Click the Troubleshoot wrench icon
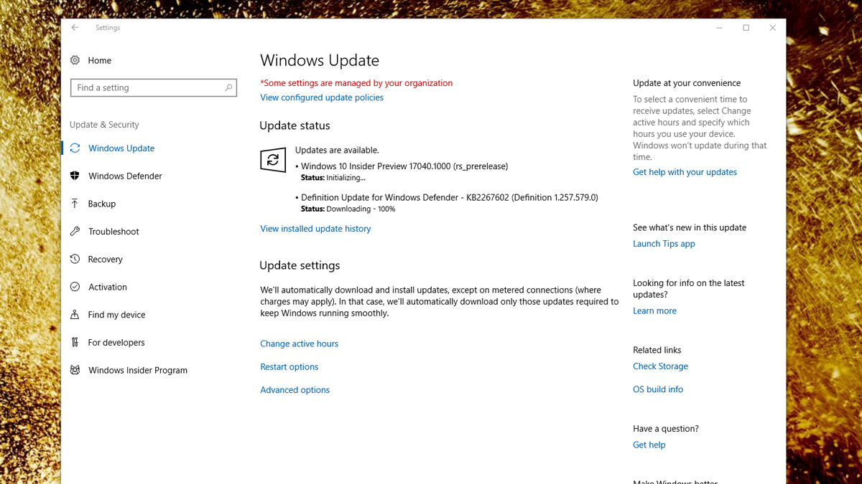The width and height of the screenshot is (862, 484). (75, 232)
